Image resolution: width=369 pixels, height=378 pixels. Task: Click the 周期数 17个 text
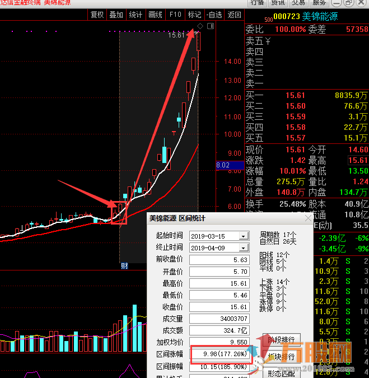click(x=278, y=234)
